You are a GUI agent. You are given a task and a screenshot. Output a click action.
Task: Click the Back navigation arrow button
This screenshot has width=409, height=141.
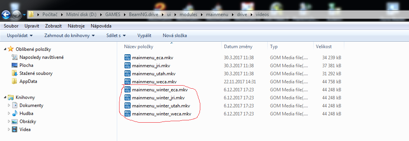(6, 15)
